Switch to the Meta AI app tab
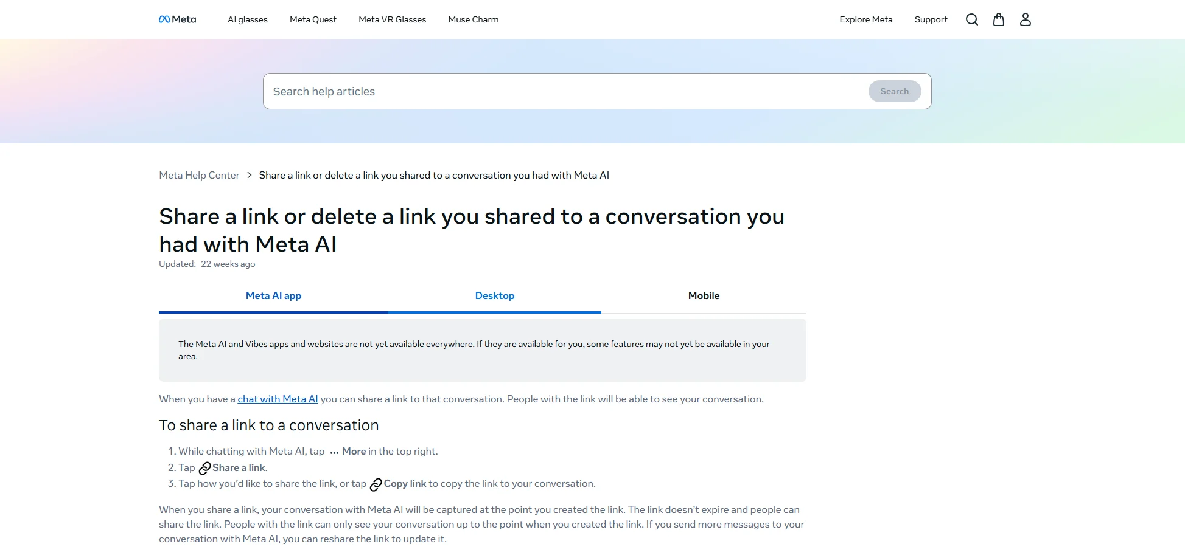This screenshot has width=1185, height=558. tap(273, 296)
